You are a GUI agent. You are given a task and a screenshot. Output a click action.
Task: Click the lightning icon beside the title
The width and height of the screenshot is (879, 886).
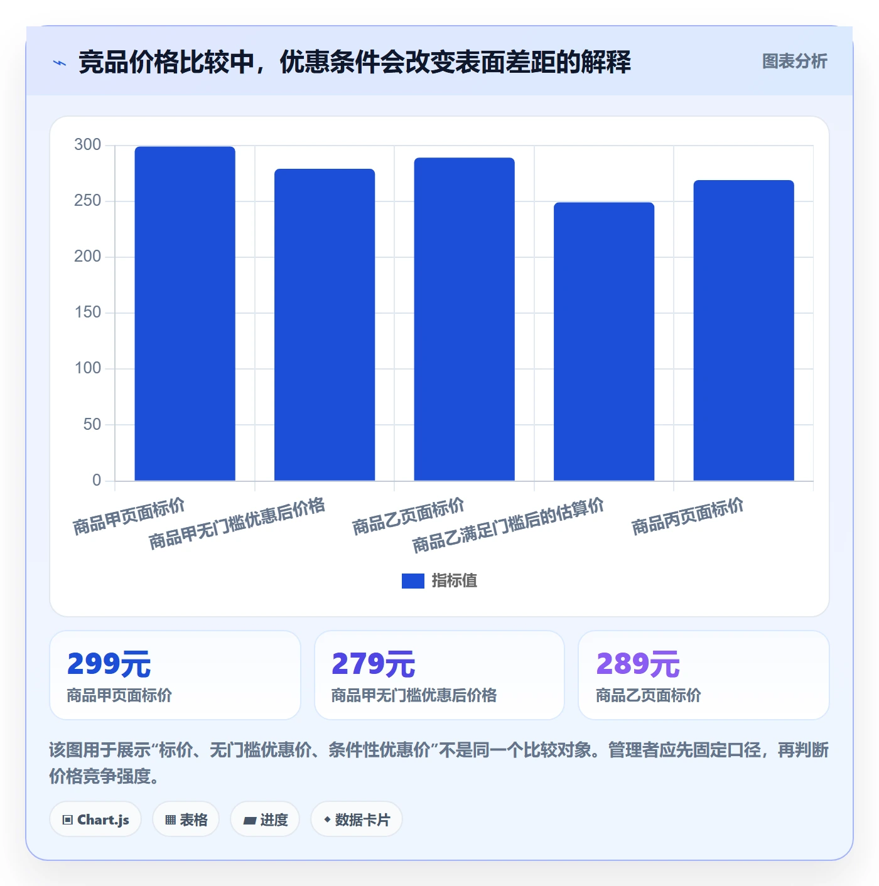coord(60,63)
